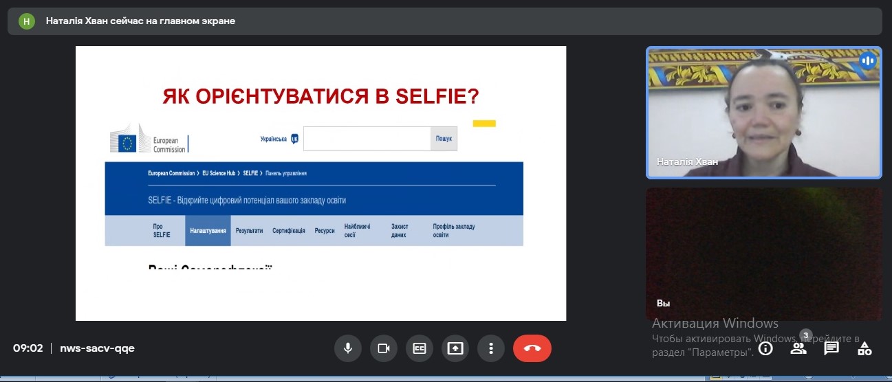This screenshot has height=382, width=892.
Task: Open meeting details info icon
Action: (x=765, y=348)
